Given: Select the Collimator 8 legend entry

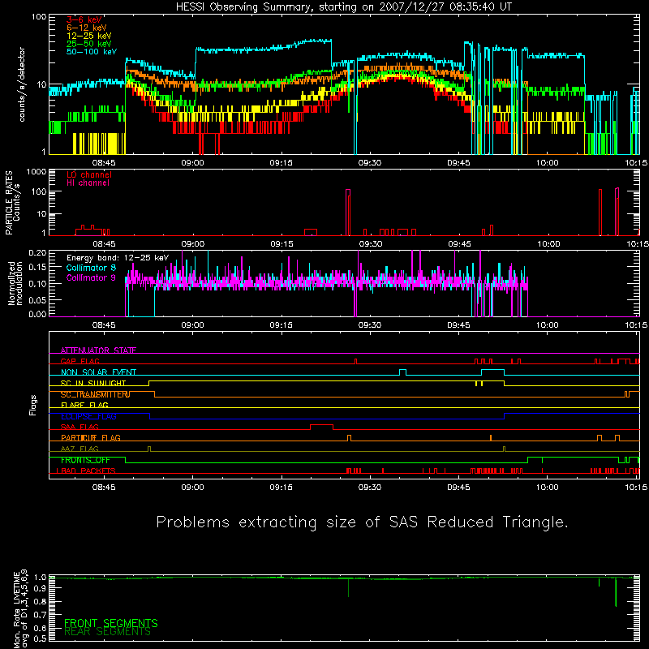Looking at the screenshot, I should [x=91, y=268].
